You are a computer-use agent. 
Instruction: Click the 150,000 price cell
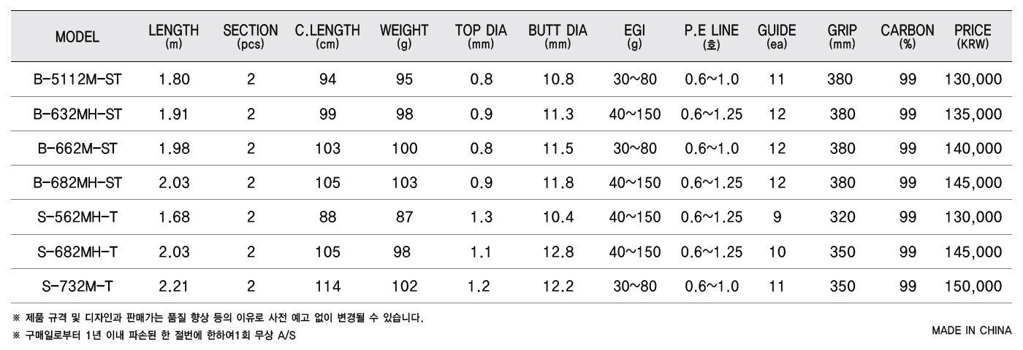click(x=973, y=286)
